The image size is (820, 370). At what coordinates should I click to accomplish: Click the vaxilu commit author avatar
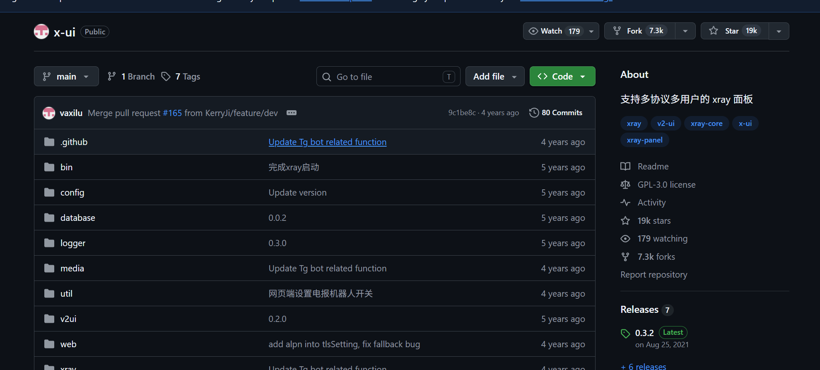[49, 113]
